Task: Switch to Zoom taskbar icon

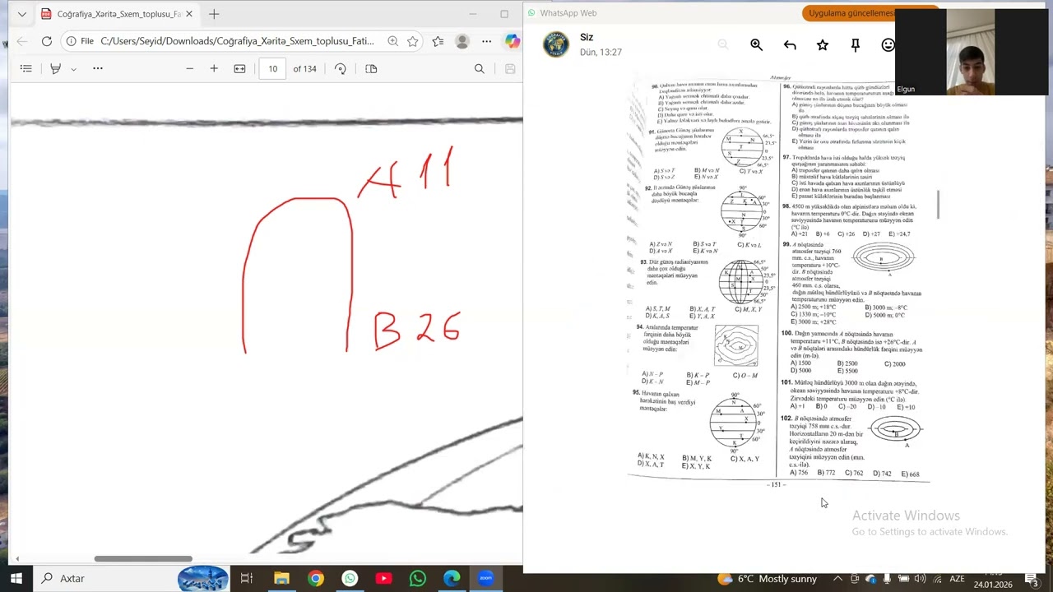Action: (x=485, y=578)
